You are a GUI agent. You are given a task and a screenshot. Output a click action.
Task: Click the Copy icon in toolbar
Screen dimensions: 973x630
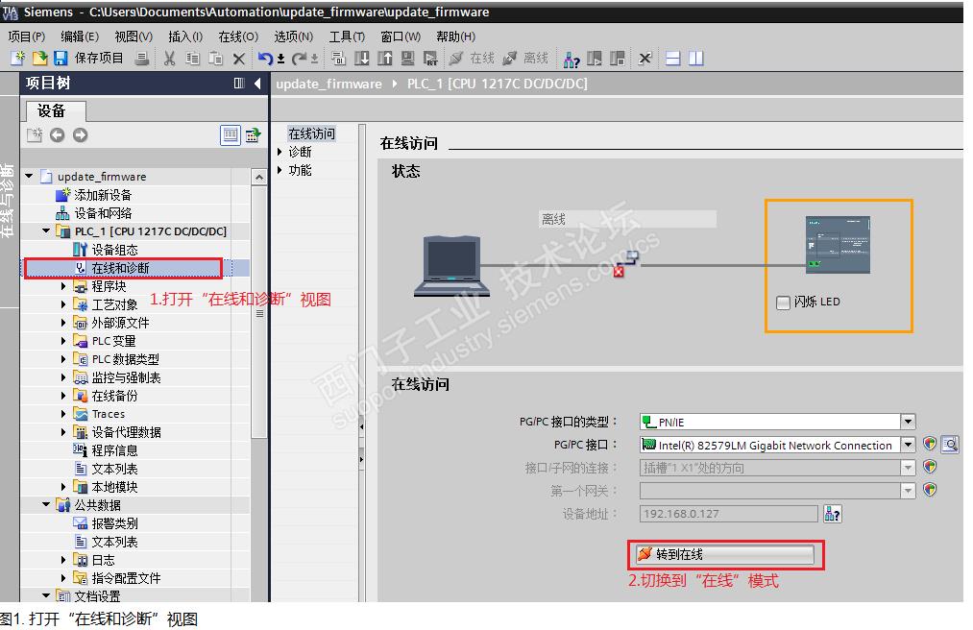click(x=192, y=59)
